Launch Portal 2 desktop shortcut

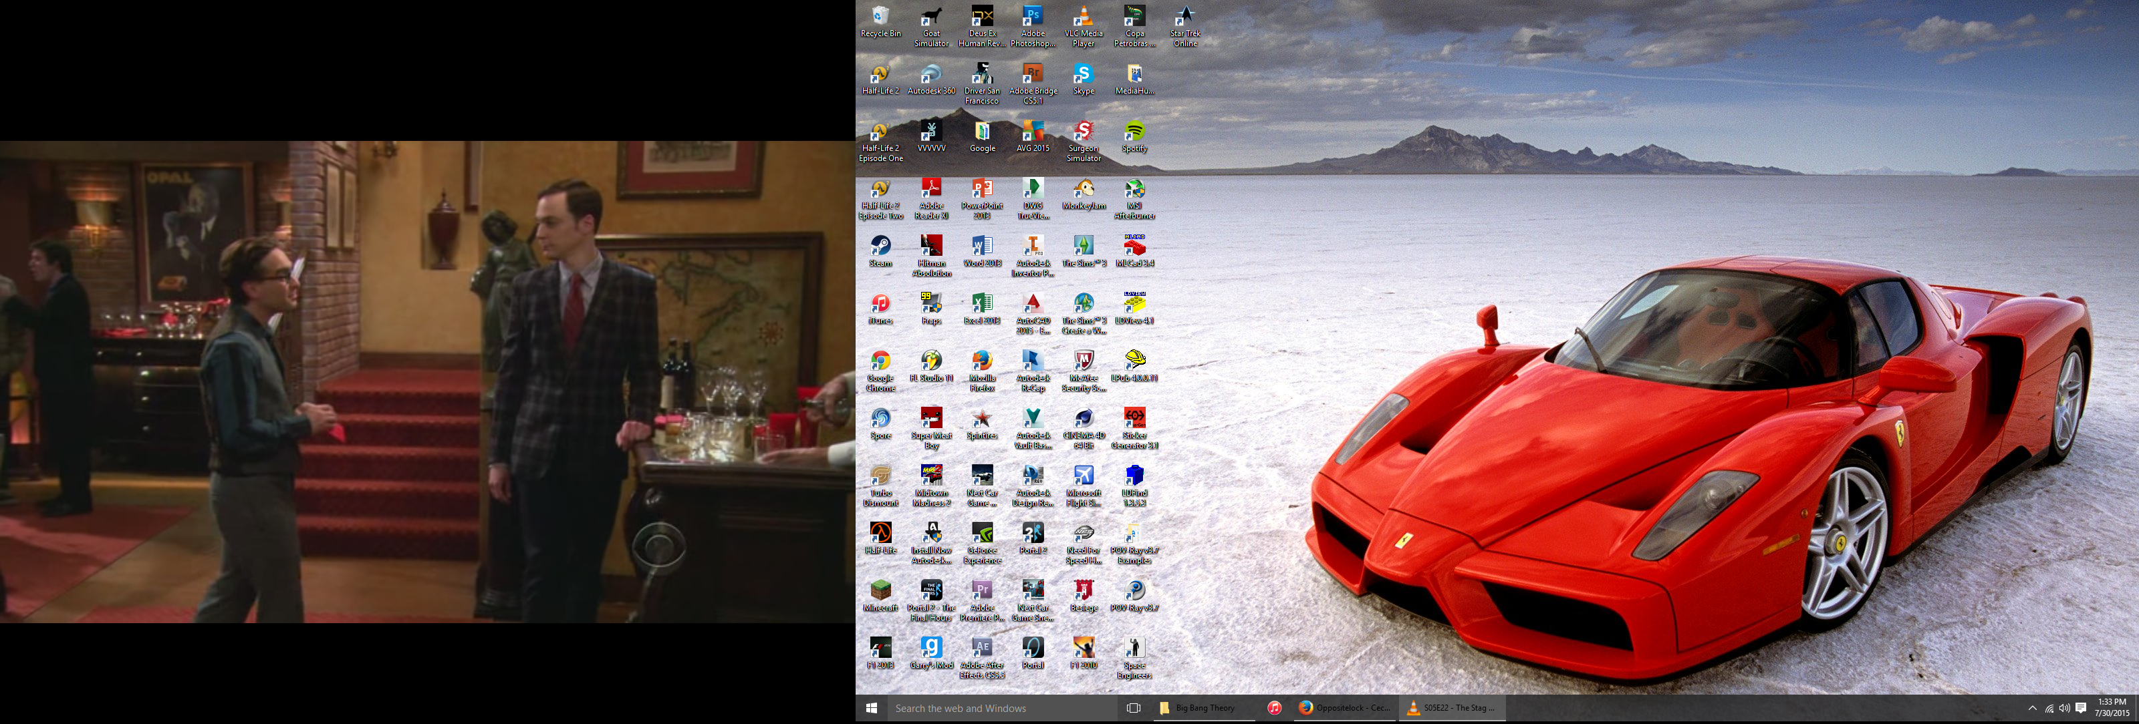pyautogui.click(x=1032, y=538)
